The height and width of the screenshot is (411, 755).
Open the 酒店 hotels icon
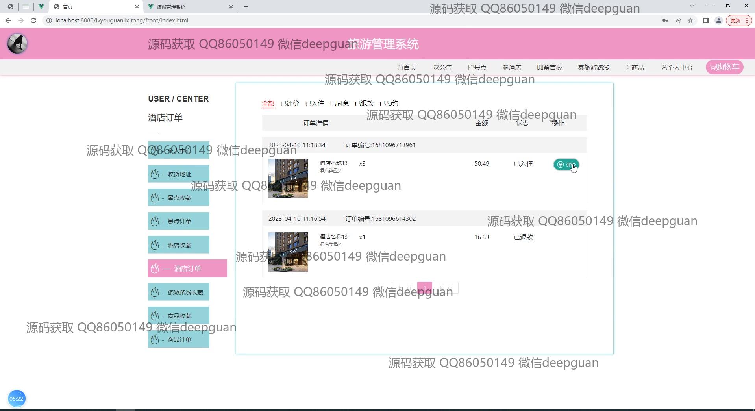pos(512,67)
